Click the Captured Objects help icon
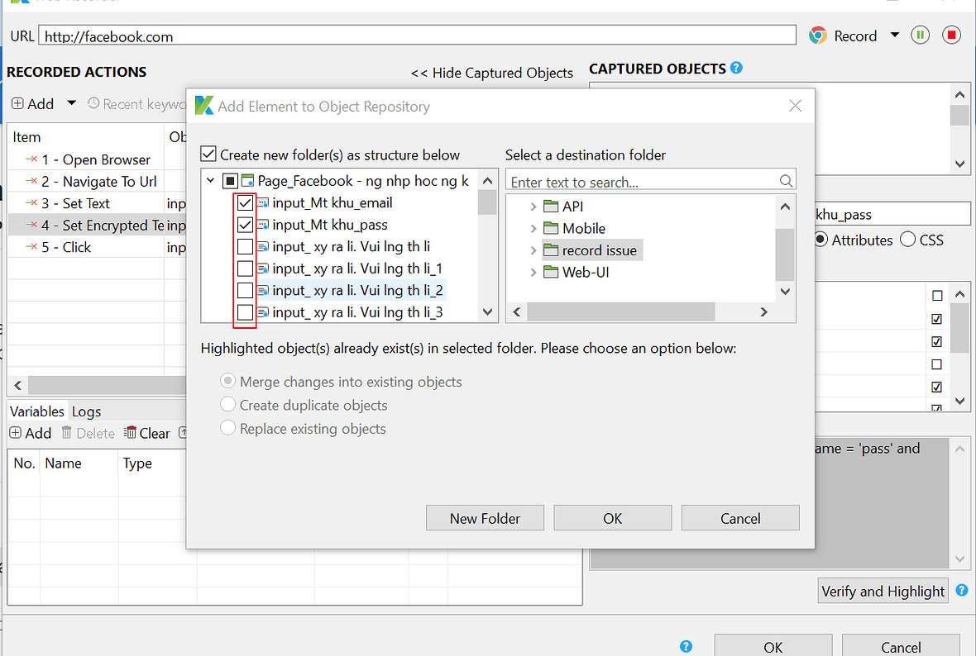This screenshot has height=656, width=976. tap(736, 68)
